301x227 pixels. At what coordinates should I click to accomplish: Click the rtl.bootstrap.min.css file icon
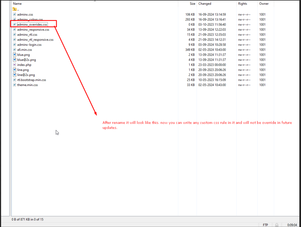(x=15, y=80)
